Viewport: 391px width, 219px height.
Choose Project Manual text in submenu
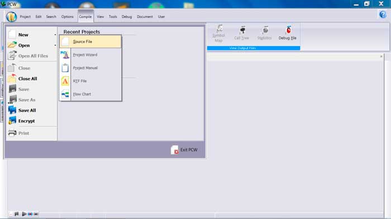(x=85, y=68)
